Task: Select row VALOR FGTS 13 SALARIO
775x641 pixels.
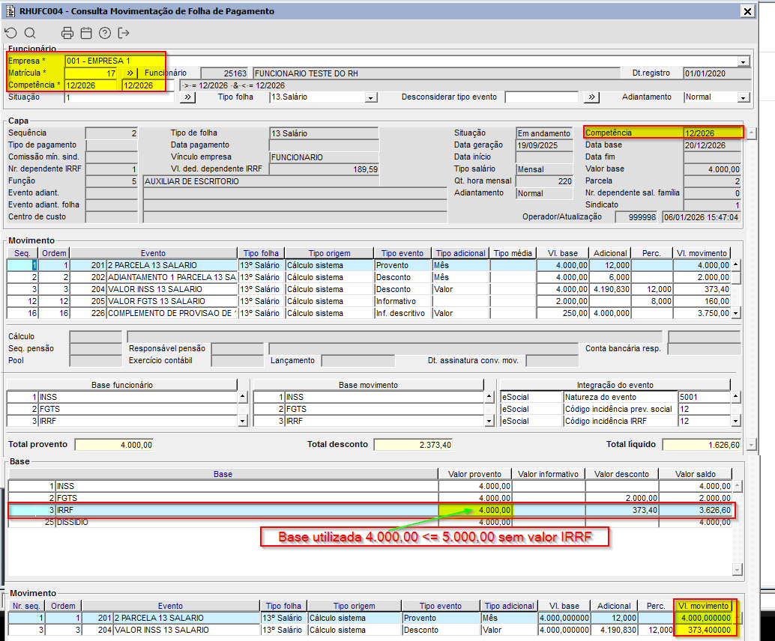Action: (369, 301)
